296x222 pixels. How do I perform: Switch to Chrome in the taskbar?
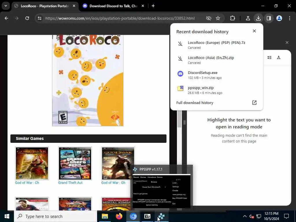tap(133, 216)
